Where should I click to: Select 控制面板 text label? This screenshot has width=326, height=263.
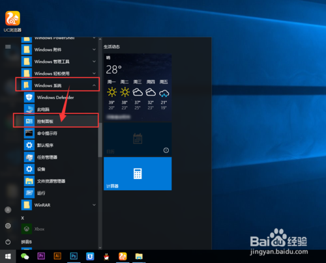point(45,121)
